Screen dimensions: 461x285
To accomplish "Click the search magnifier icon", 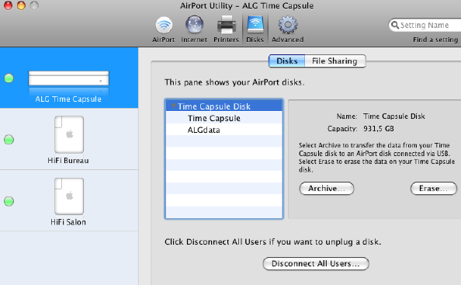I will [395, 25].
